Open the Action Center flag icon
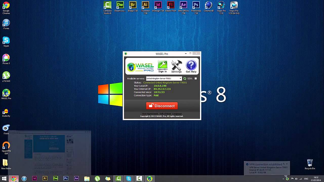This screenshot has width=324, height=182. click(292, 179)
